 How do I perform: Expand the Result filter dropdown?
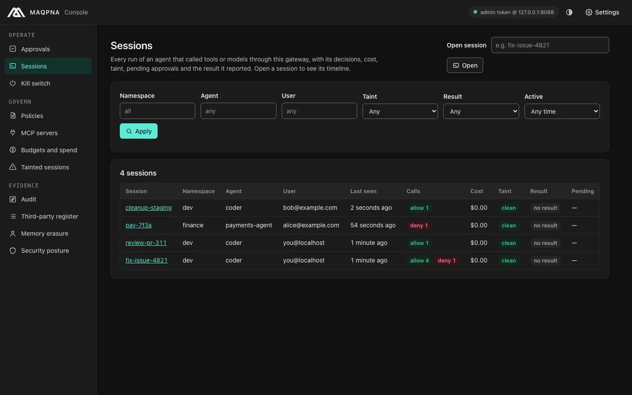(481, 111)
